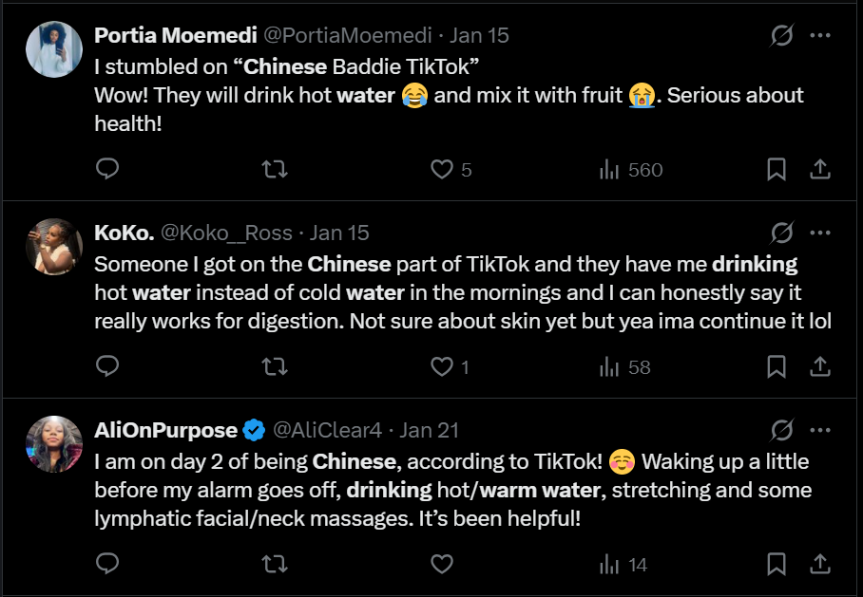863x597 pixels.
Task: Share Portia Moemedi's tweet
Action: coord(819,170)
